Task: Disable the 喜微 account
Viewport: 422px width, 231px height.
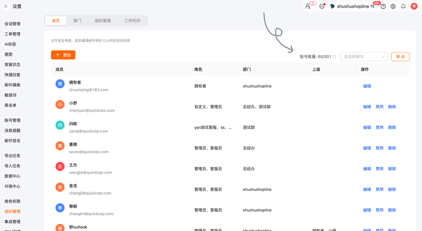Action: click(x=379, y=148)
